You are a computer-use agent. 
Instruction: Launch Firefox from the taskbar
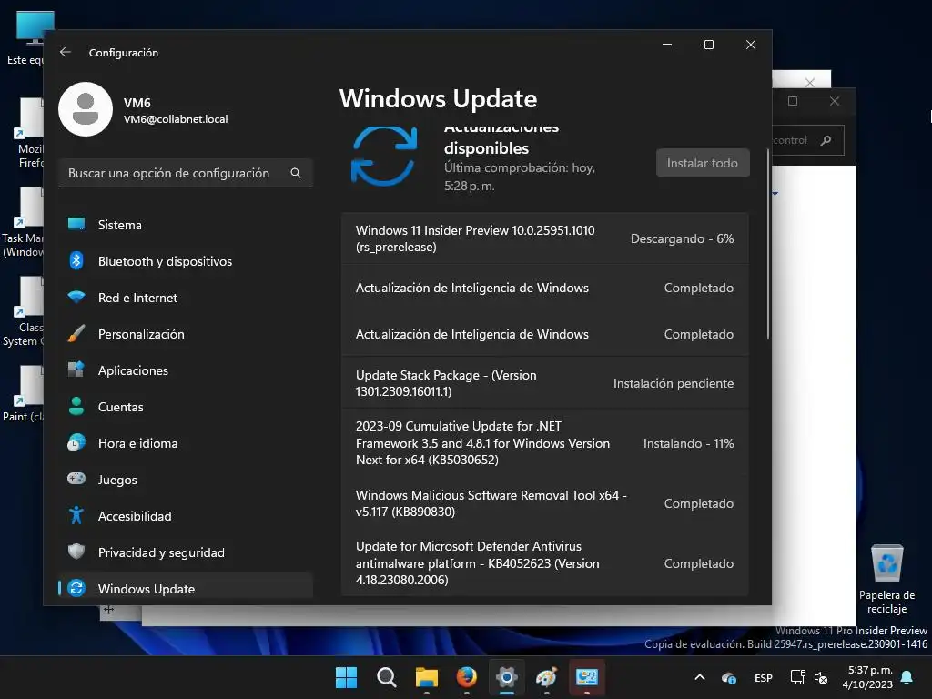467,677
